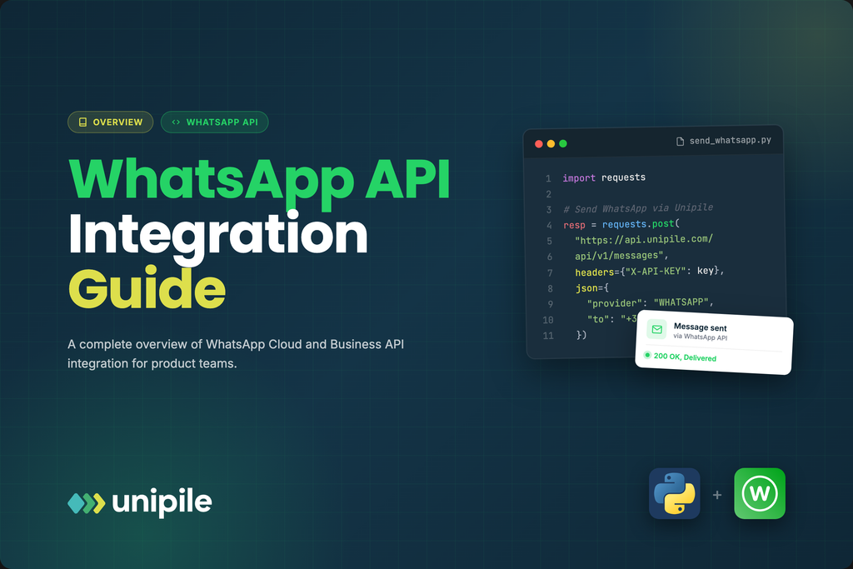The width and height of the screenshot is (853, 569).
Task: Click the WHATSAPP API pill badge
Action: [x=214, y=122]
